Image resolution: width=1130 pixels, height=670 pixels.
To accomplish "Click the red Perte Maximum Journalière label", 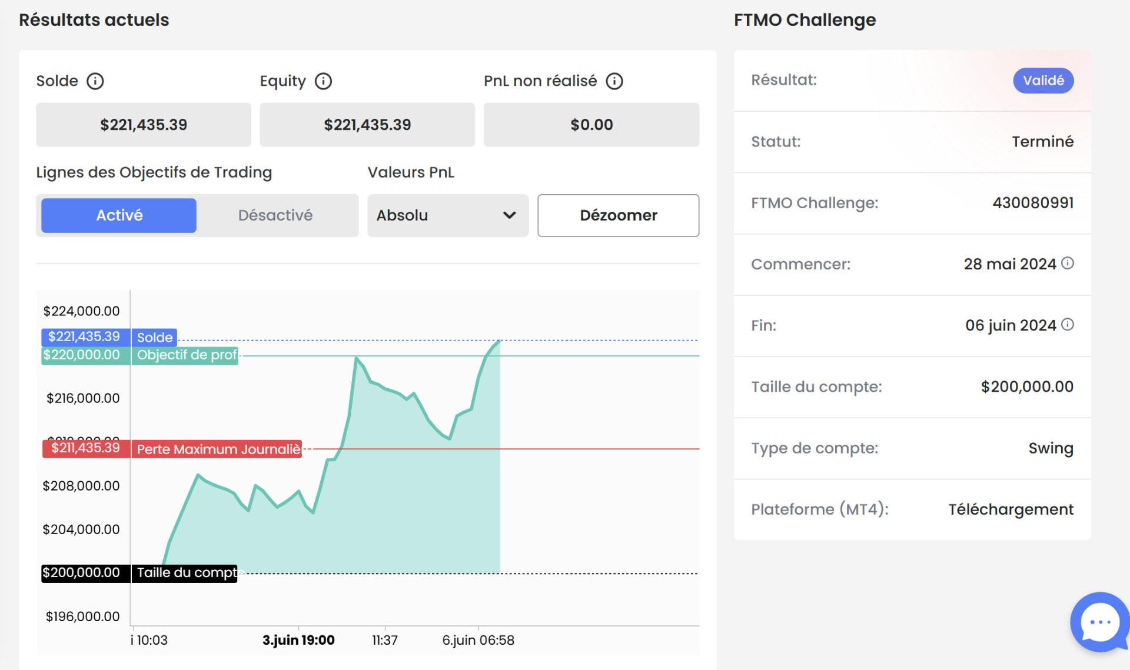I will click(217, 449).
